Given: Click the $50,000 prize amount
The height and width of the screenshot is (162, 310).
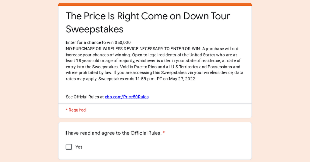Looking at the screenshot, I should coord(122,42).
